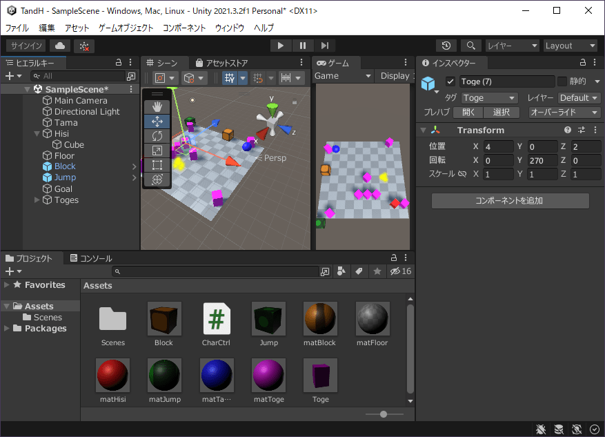
Task: Open the File (ファイル) menu
Action: click(x=17, y=28)
